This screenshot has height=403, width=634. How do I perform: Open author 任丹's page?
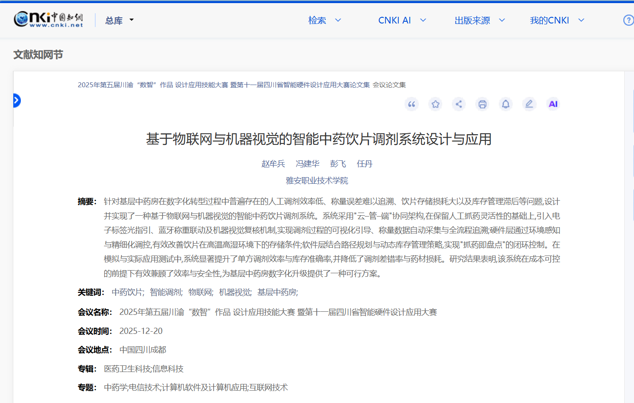(x=365, y=164)
